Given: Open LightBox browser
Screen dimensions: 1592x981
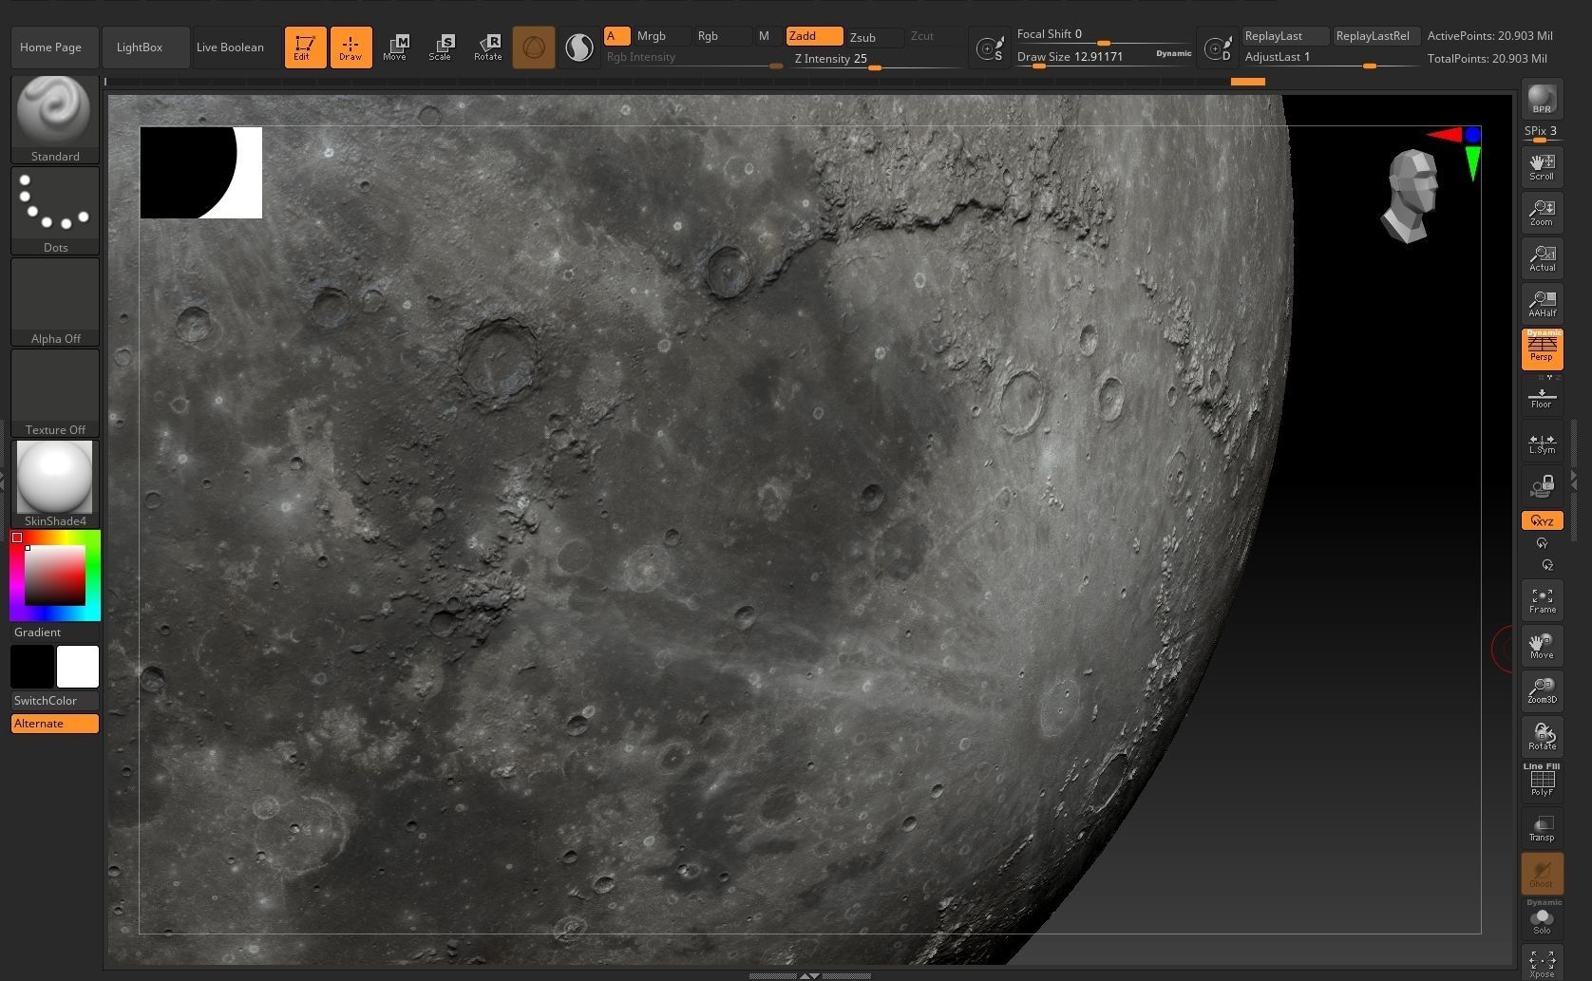Looking at the screenshot, I should [144, 47].
